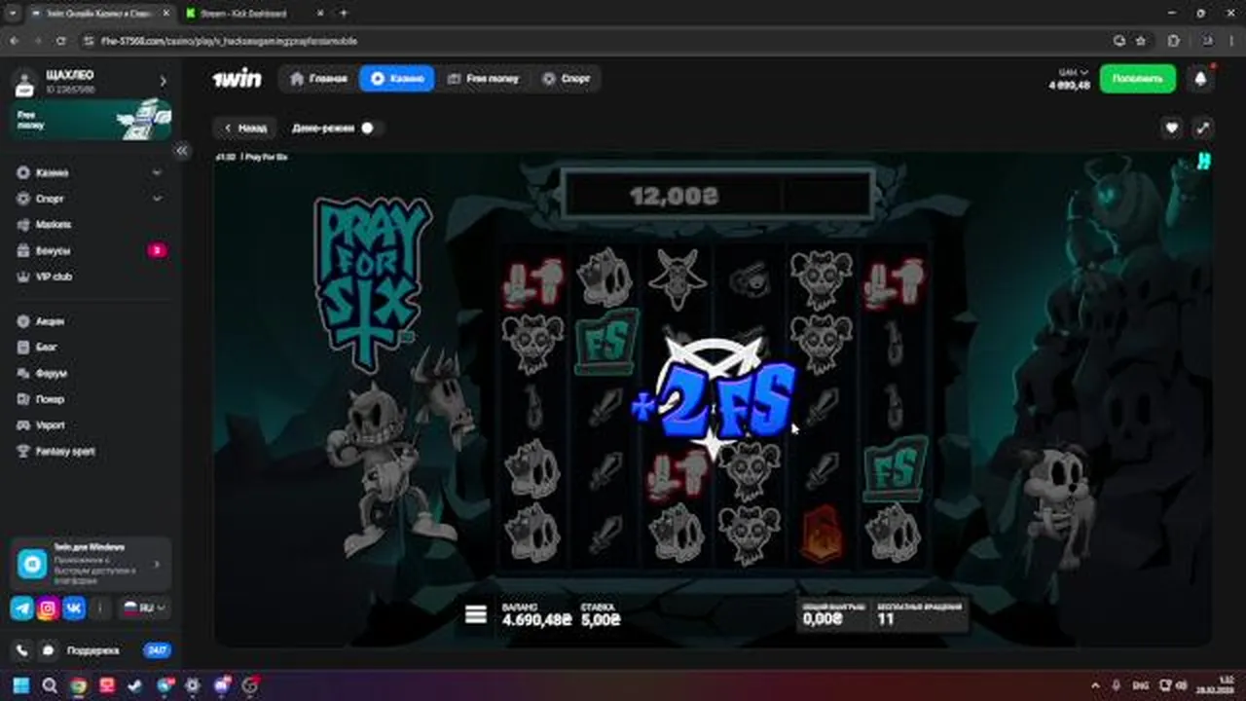The height and width of the screenshot is (701, 1246).
Task: Open Акции in the sidebar
Action: click(x=50, y=321)
